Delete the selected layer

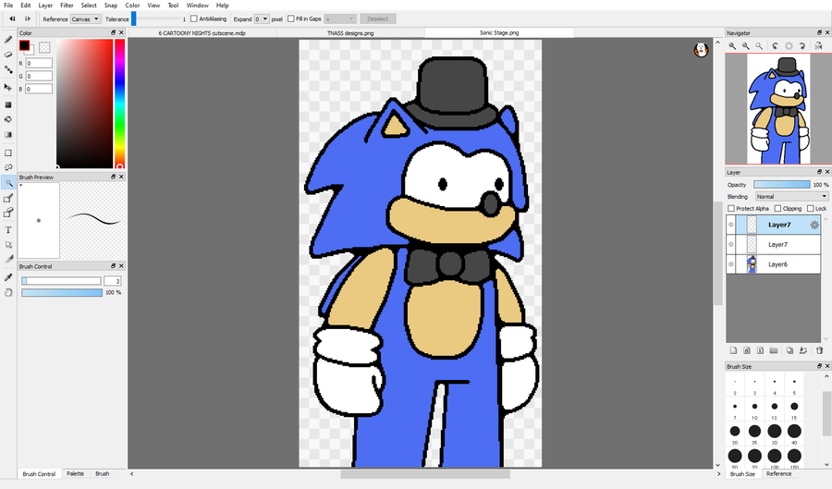[819, 350]
